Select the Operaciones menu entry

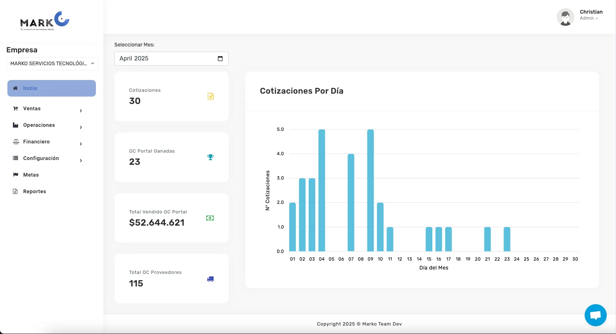click(38, 125)
